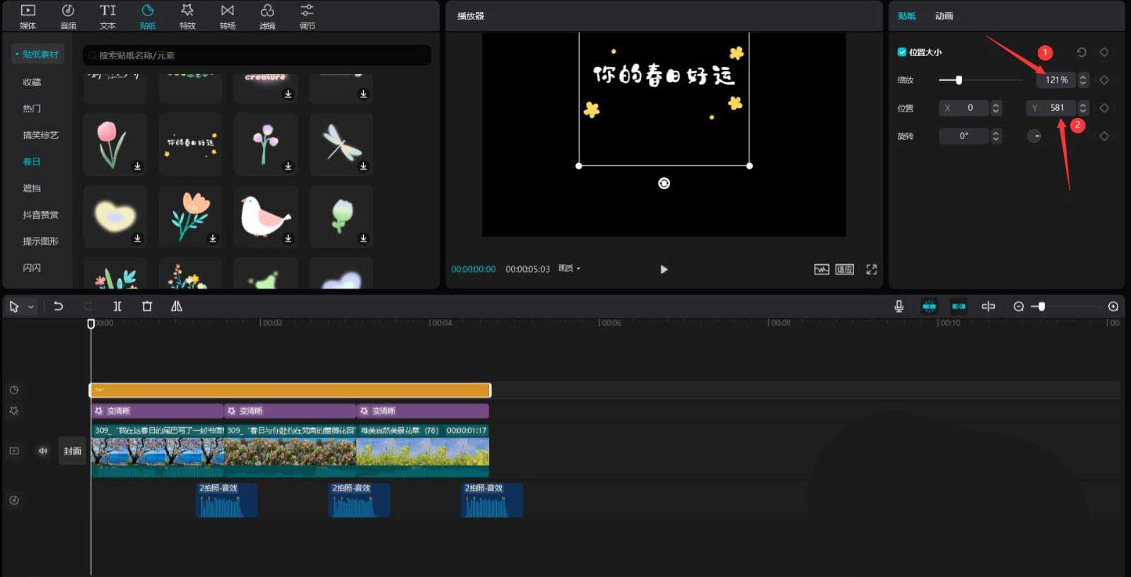Open the 画质 quality dropdown

(569, 269)
